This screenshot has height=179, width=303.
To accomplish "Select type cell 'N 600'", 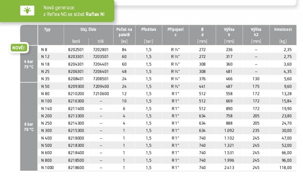I will (46, 153).
